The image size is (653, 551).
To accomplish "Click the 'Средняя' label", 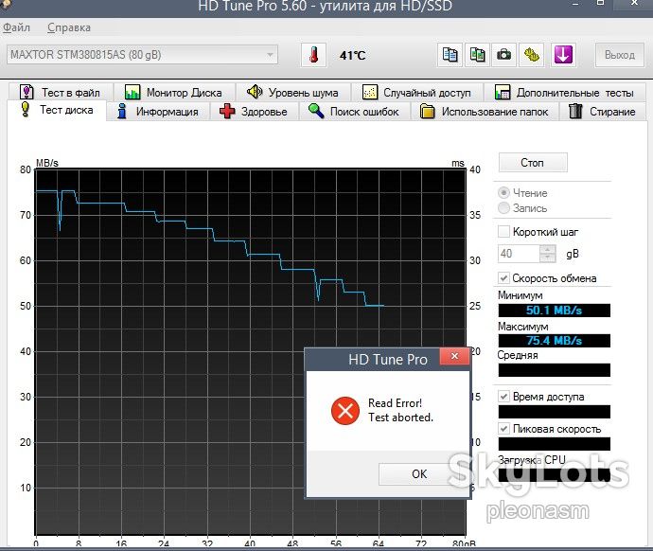I will (518, 355).
